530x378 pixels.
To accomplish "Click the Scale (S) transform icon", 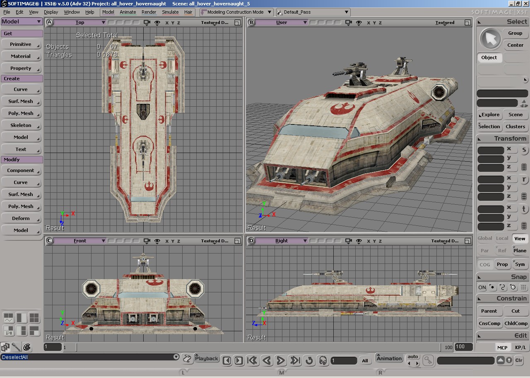I will click(524, 150).
